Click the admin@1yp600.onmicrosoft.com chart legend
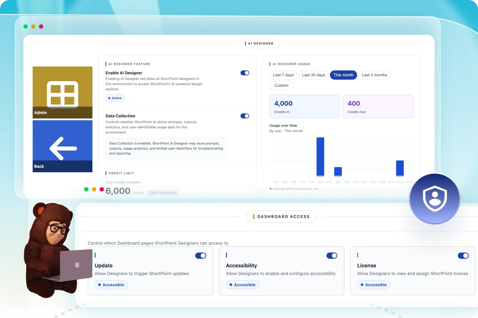 (294, 189)
